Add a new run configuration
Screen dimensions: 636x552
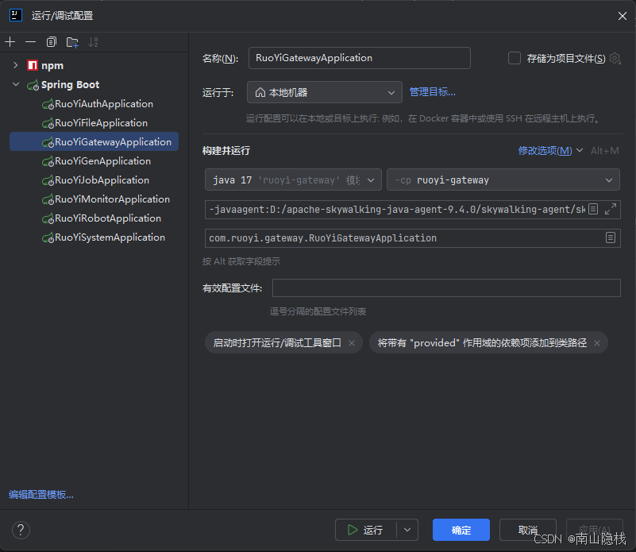coord(10,41)
